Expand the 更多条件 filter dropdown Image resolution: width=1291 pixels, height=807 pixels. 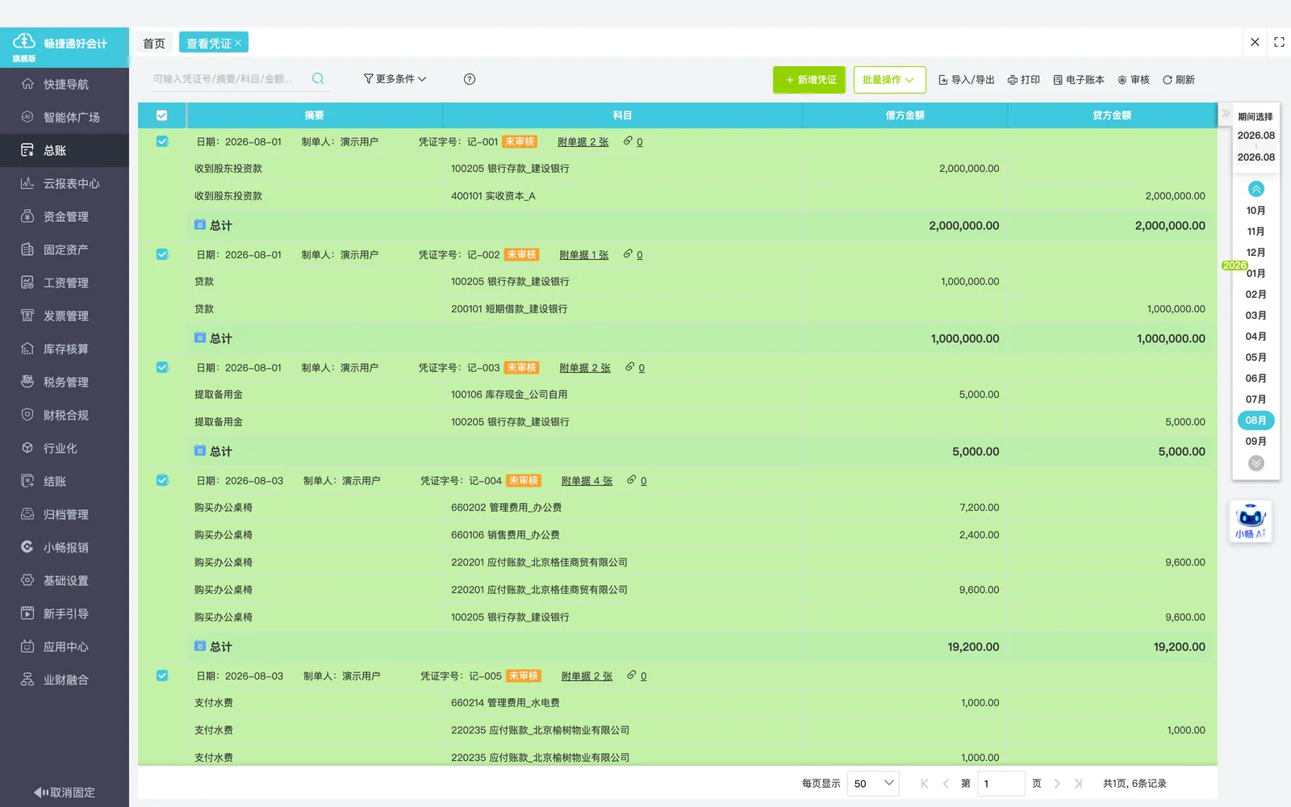395,79
